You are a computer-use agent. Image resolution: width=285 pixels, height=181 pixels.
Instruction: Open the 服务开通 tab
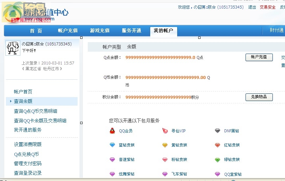[x=131, y=31]
